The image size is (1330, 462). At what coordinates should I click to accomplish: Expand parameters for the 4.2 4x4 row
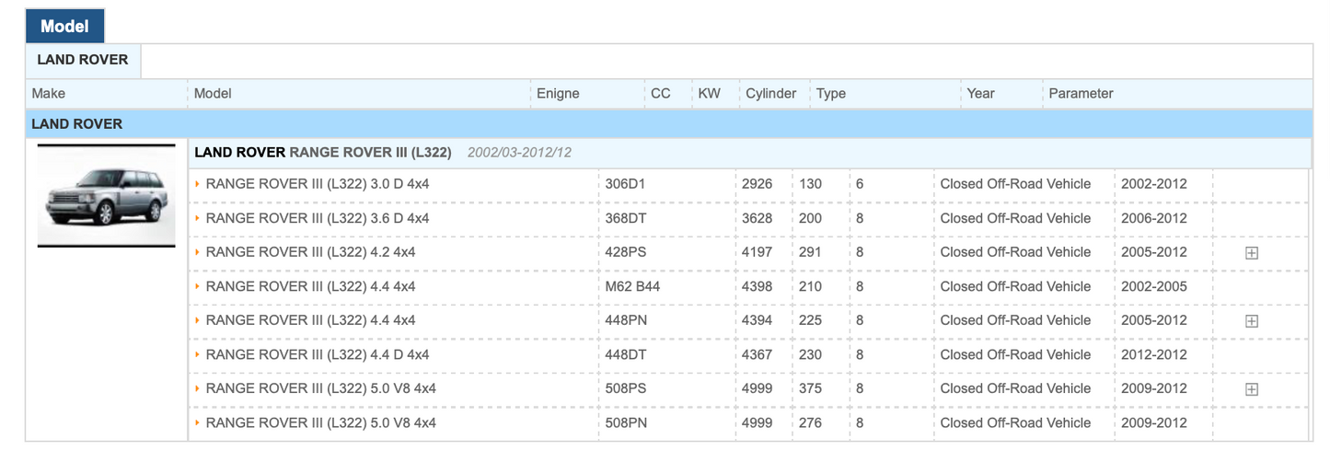(x=1251, y=253)
